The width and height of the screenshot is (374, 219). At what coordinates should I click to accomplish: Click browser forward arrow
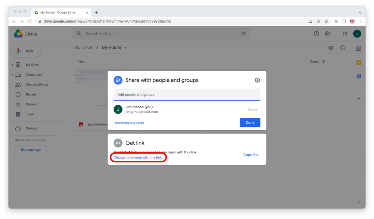click(x=22, y=21)
